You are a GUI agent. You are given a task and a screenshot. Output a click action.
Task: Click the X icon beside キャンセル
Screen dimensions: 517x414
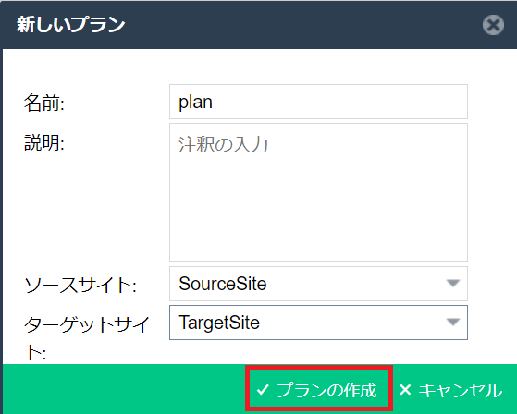405,390
